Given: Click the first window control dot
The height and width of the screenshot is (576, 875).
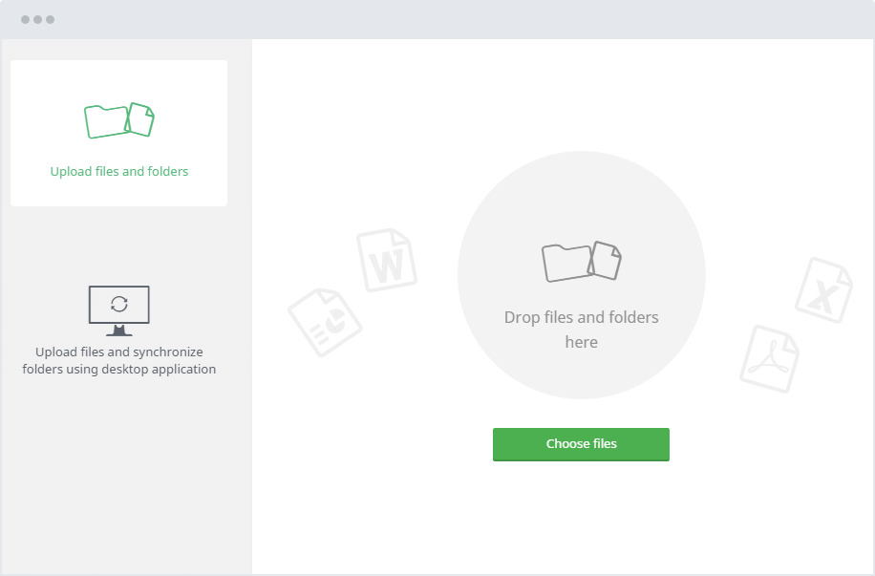Looking at the screenshot, I should tap(26, 19).
